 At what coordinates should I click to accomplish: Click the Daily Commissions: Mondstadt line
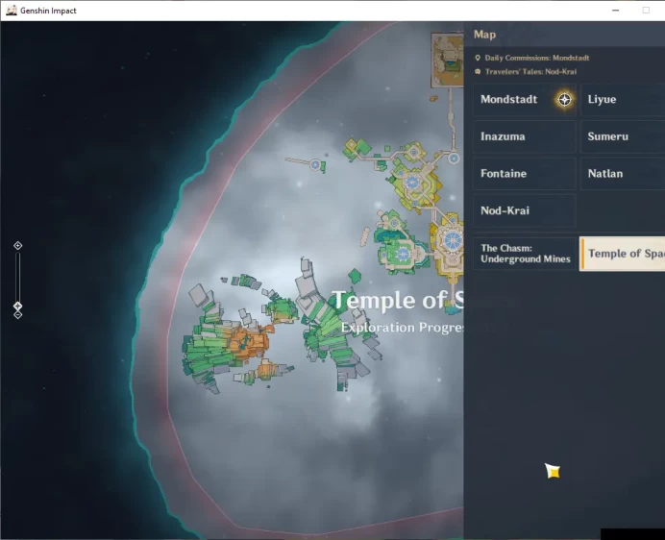tap(536, 58)
